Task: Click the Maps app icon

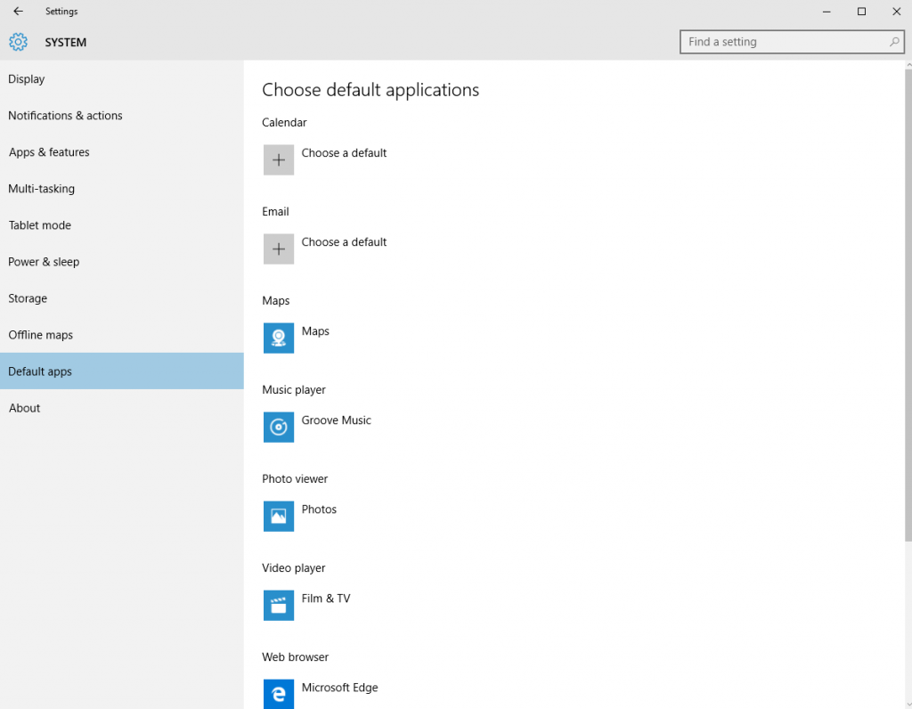Action: coord(279,338)
